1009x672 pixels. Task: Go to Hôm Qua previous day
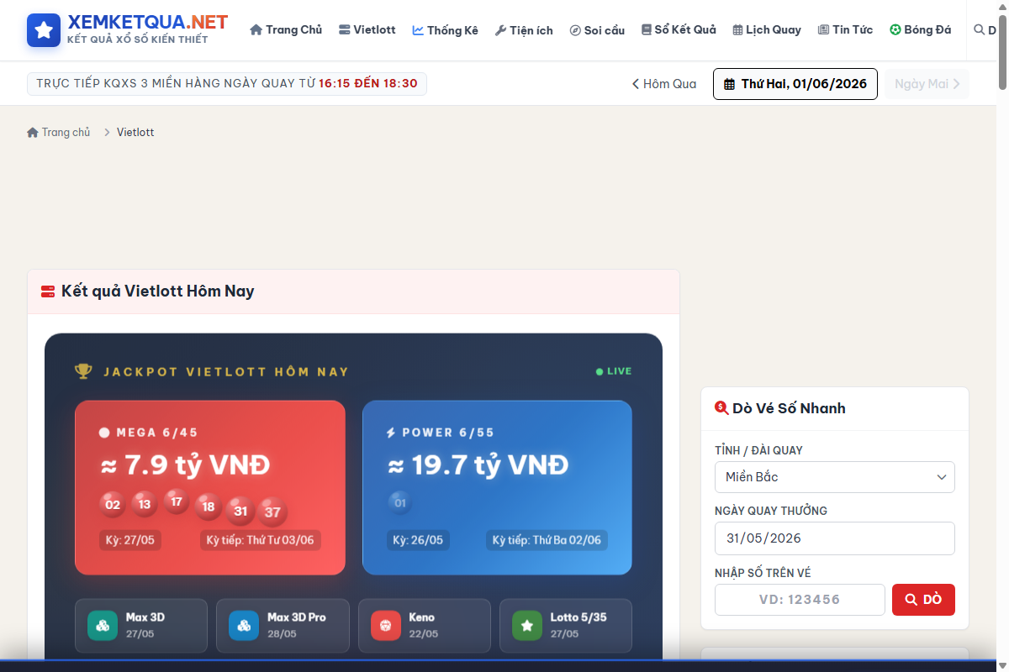coord(664,84)
